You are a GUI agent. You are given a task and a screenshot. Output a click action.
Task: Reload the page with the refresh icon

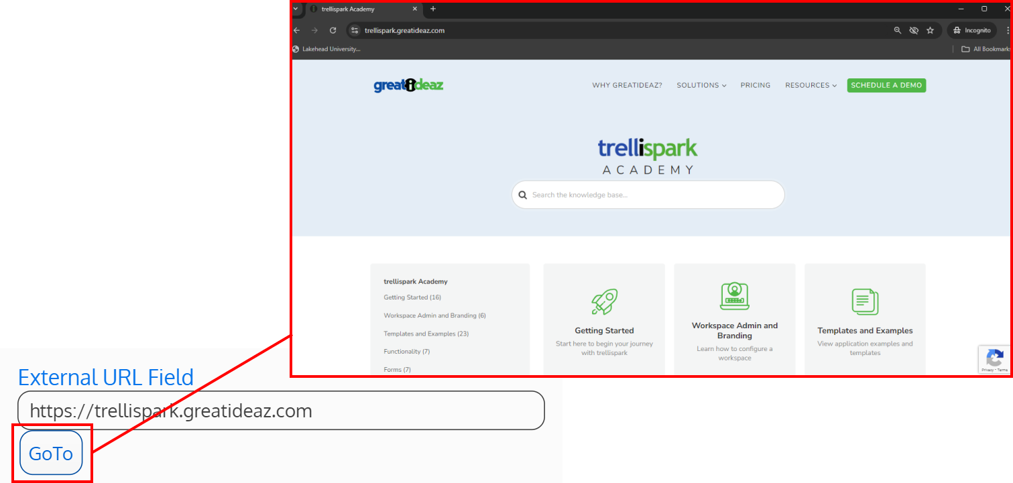[333, 30]
